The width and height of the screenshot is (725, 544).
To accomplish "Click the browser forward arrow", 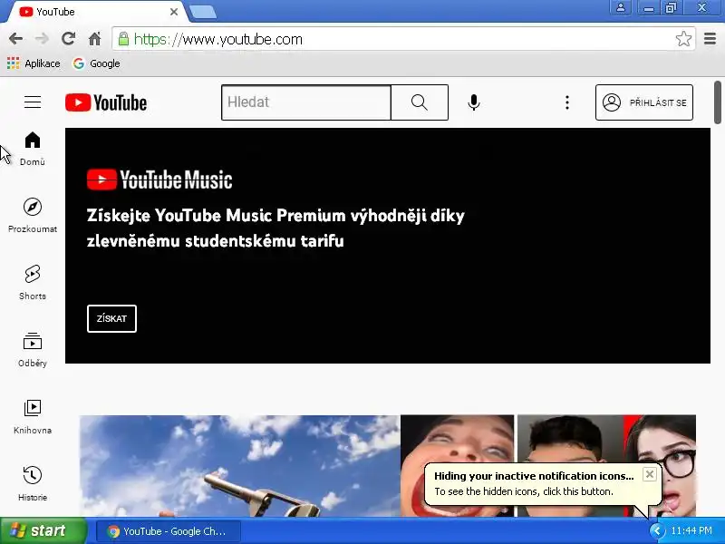I will (42, 39).
